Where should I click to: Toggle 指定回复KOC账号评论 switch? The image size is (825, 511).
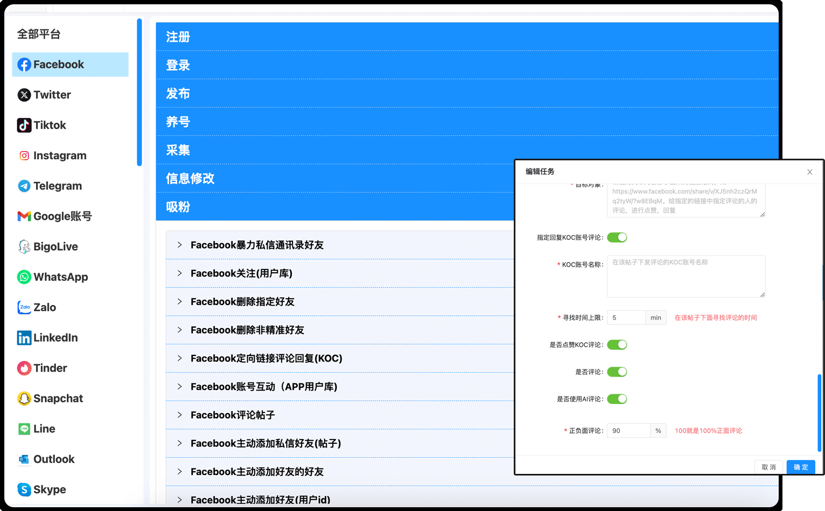pyautogui.click(x=617, y=237)
